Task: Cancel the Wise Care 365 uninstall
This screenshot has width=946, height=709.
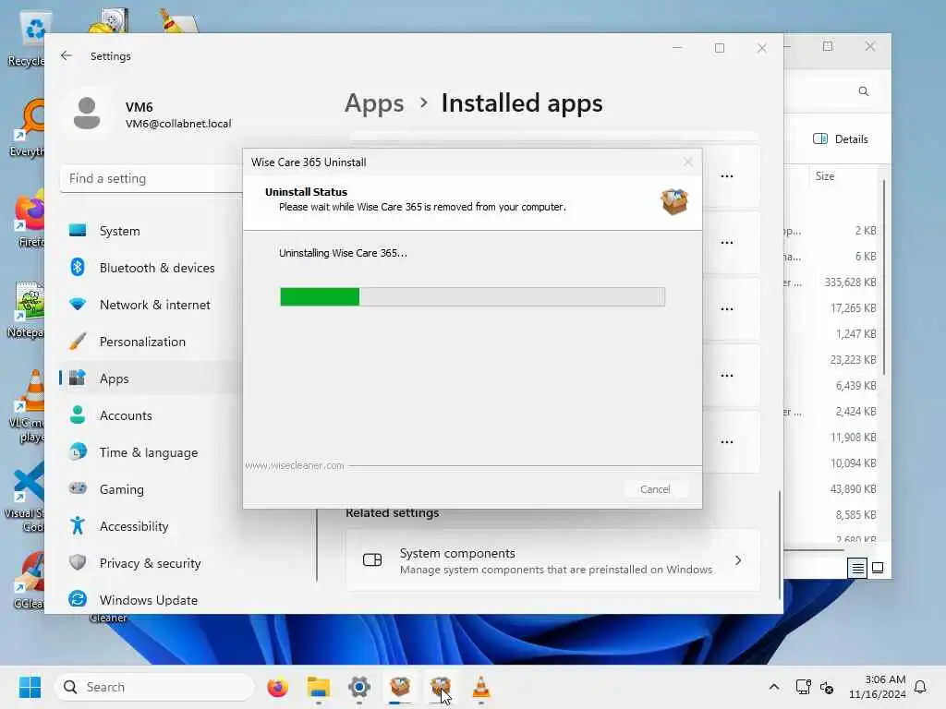Action: point(655,489)
